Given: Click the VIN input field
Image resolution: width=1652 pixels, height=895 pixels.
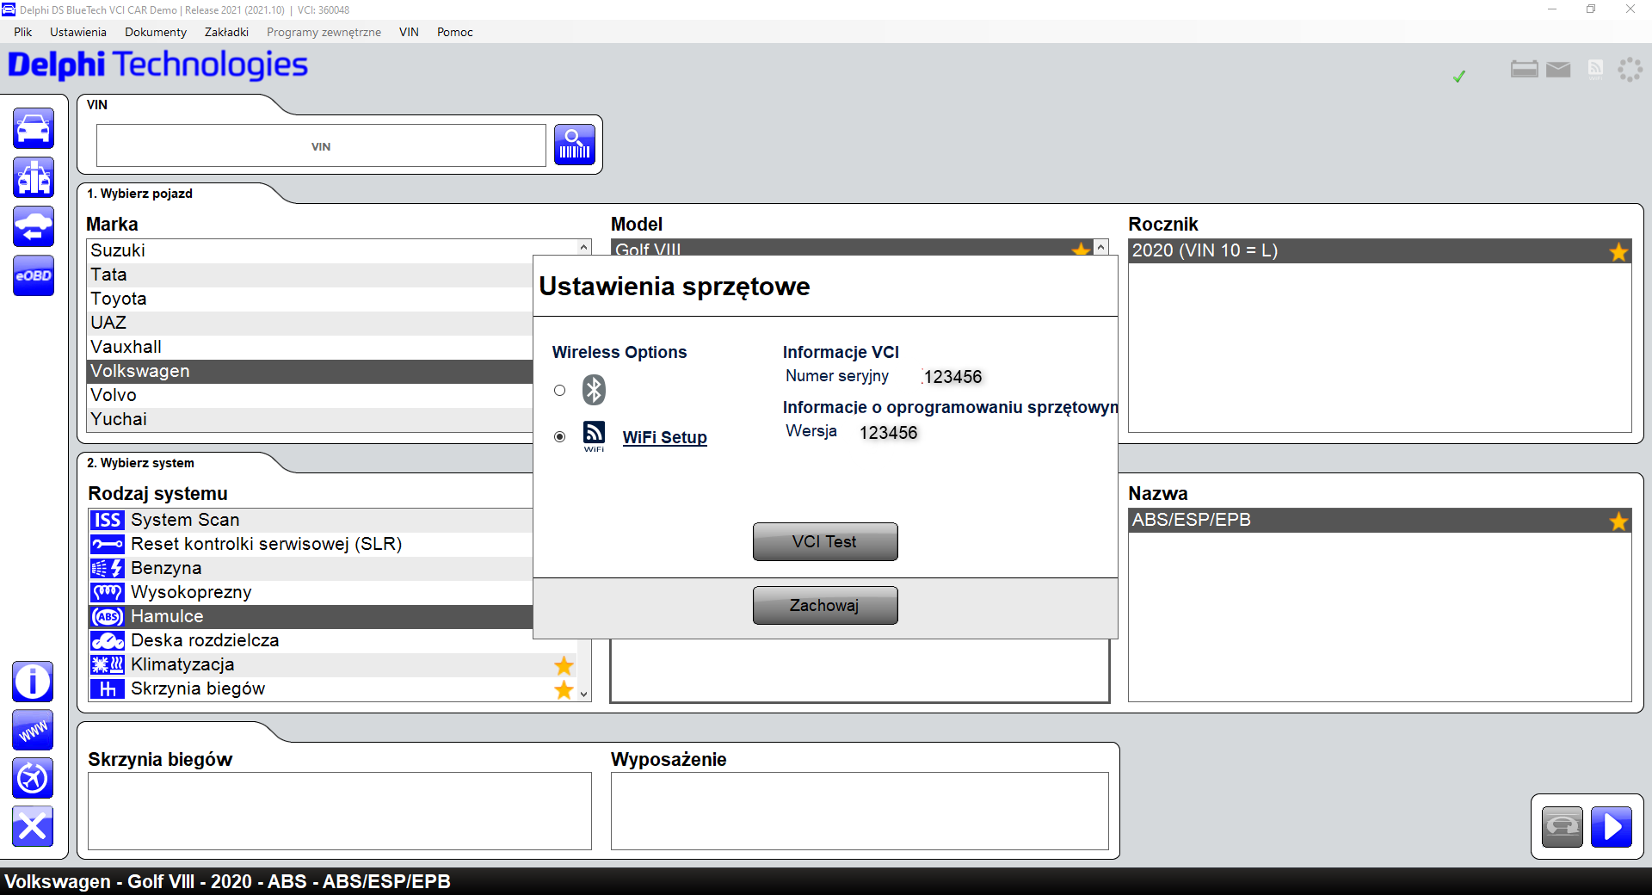Looking at the screenshot, I should (x=321, y=146).
